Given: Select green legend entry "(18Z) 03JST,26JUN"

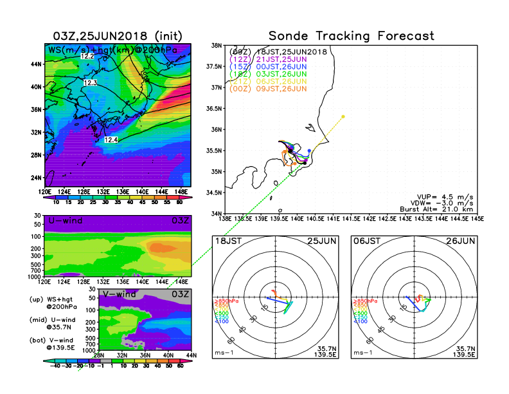Looking at the screenshot, I should (x=268, y=74).
